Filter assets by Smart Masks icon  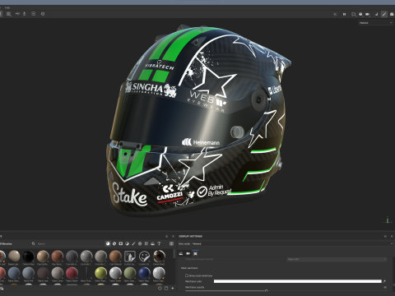coord(121,243)
